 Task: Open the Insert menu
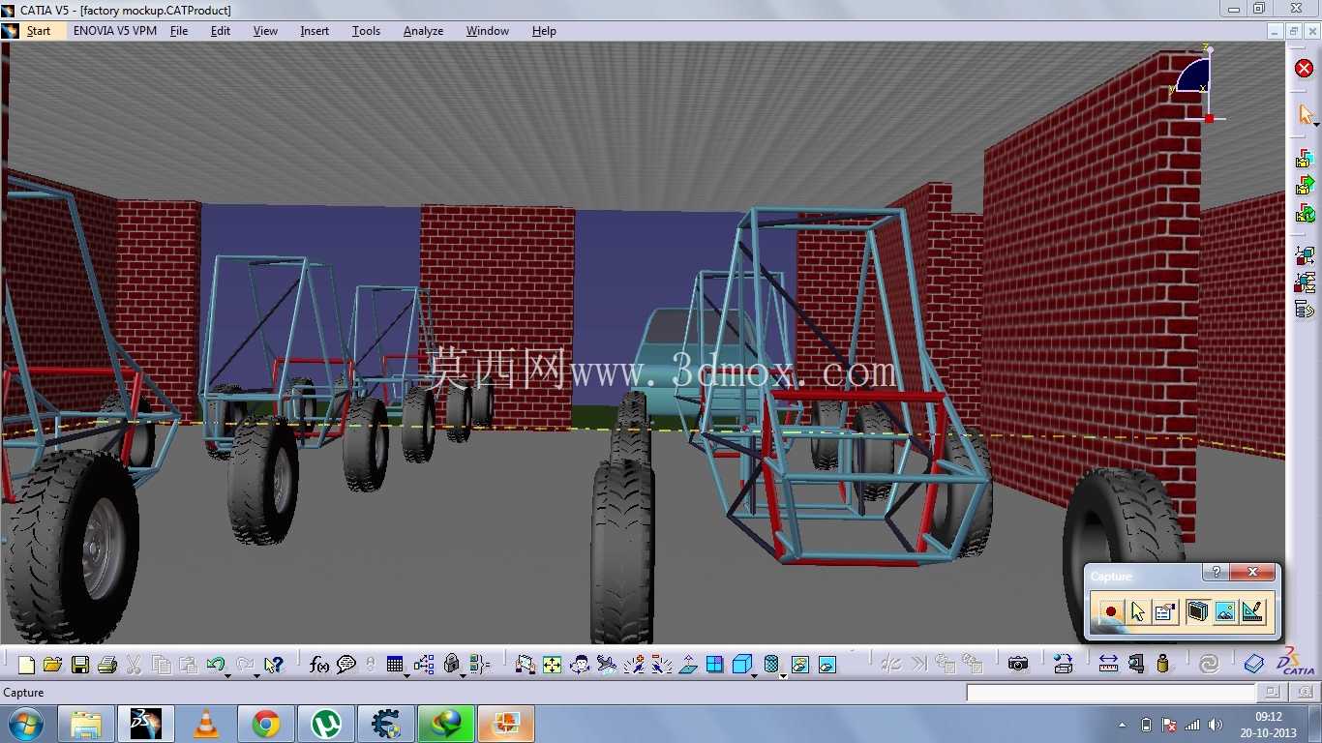coord(315,31)
